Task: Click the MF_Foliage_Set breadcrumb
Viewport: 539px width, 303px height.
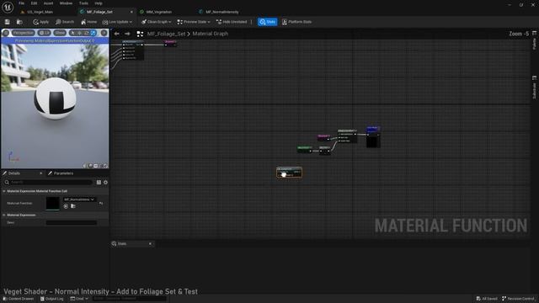Action: (166, 34)
